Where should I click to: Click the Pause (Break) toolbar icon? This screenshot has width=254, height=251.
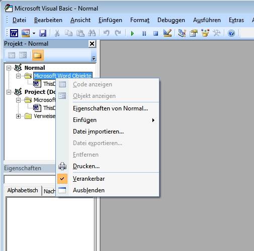click(144, 33)
